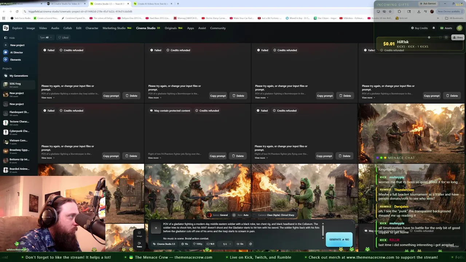Delete the failed Iraqi soldier generation

131,96
